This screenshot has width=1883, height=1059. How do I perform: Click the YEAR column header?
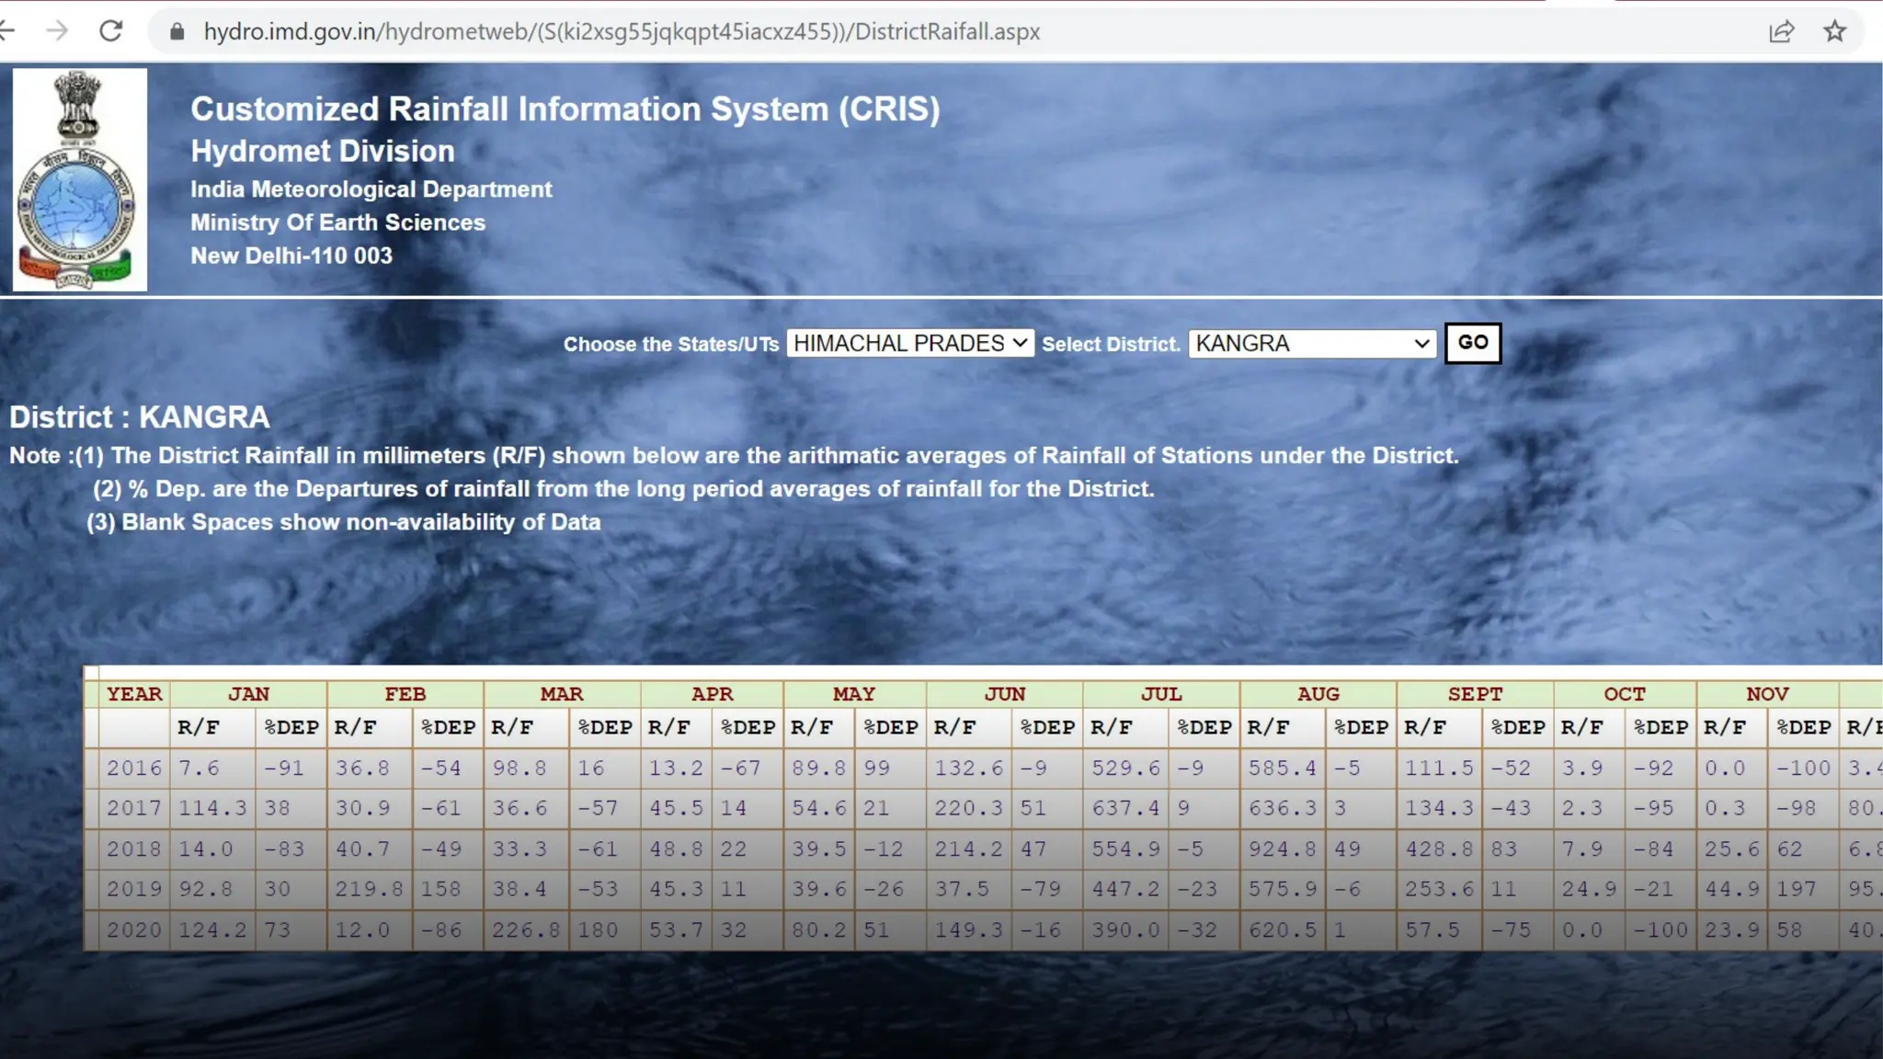(x=134, y=694)
